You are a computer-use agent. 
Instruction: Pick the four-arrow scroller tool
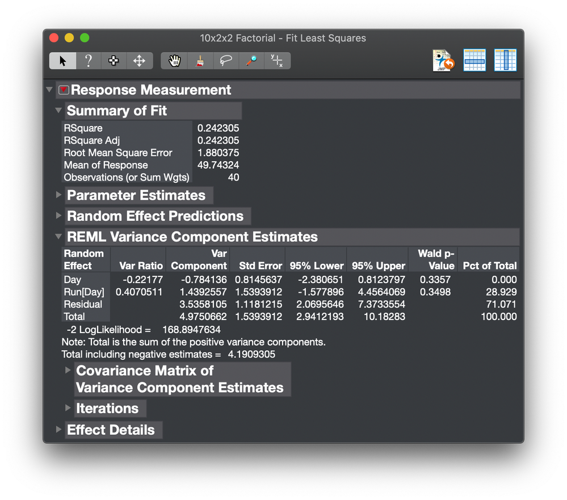(x=139, y=61)
